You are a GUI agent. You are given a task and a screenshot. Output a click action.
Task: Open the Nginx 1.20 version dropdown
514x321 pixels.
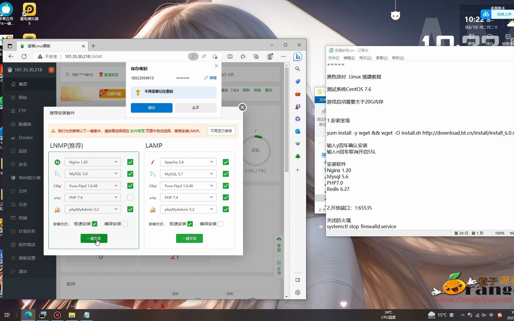coord(93,162)
